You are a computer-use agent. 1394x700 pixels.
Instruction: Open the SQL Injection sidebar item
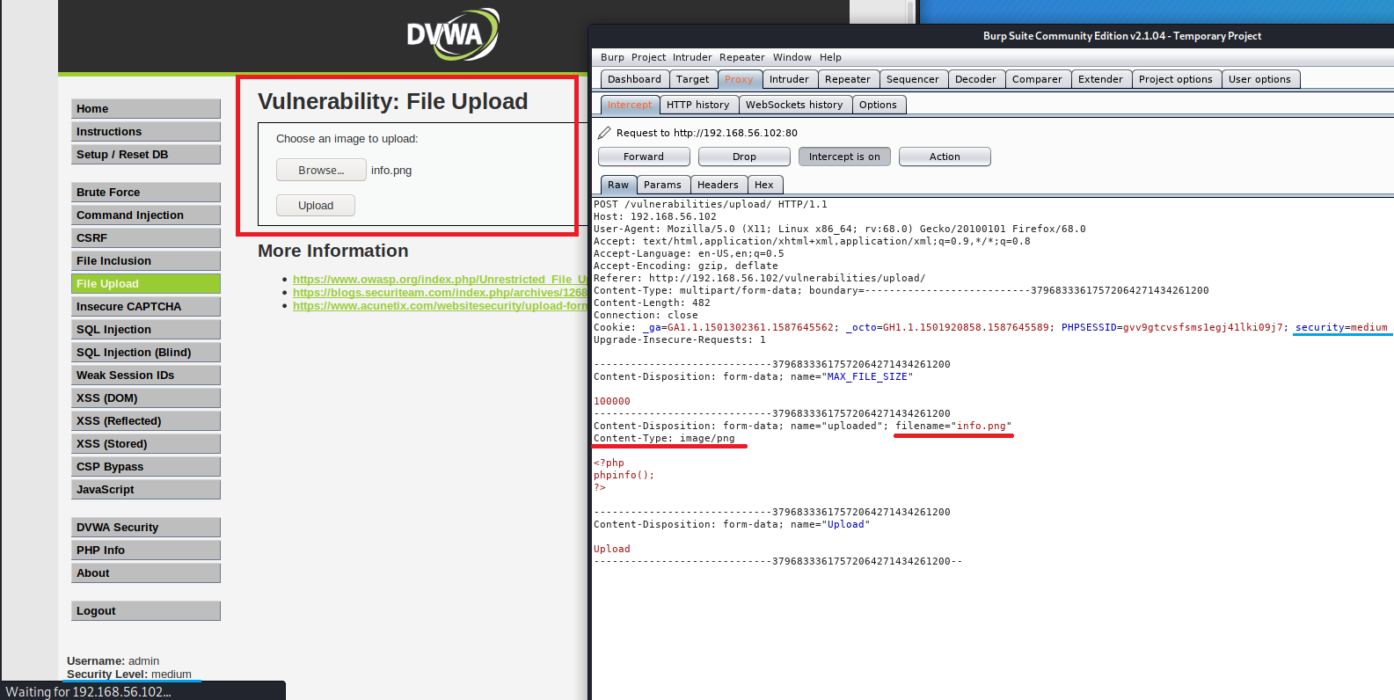145,330
